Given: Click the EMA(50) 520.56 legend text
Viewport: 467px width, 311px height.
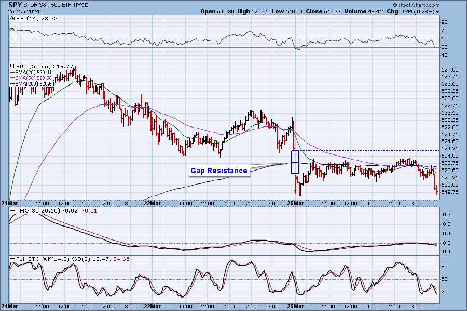Looking at the screenshot, I should click(33, 78).
